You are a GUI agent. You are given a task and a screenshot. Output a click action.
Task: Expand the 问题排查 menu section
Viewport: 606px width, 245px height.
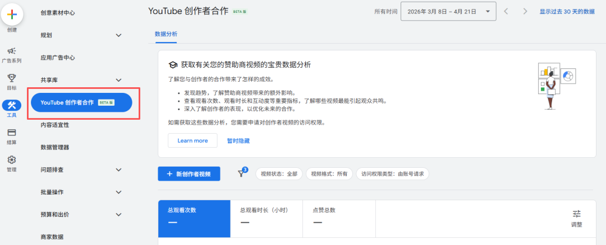click(118, 169)
